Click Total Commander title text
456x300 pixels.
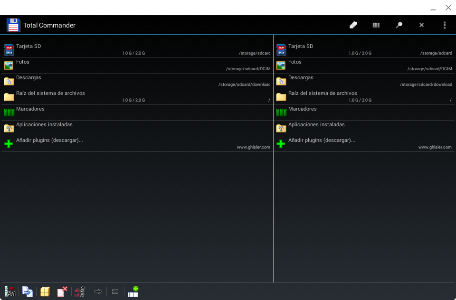[49, 25]
